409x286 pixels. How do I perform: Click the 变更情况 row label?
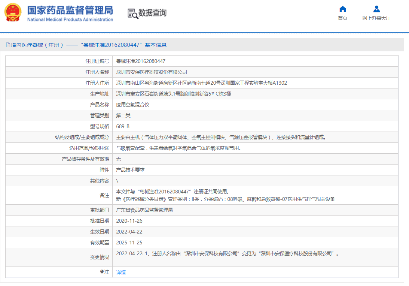[x=100, y=257]
